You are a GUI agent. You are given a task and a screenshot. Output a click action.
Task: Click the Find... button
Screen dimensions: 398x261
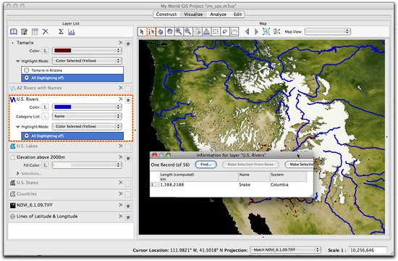(206, 165)
